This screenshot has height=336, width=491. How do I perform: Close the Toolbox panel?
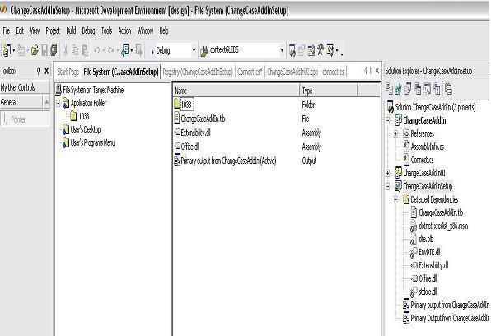(x=46, y=71)
